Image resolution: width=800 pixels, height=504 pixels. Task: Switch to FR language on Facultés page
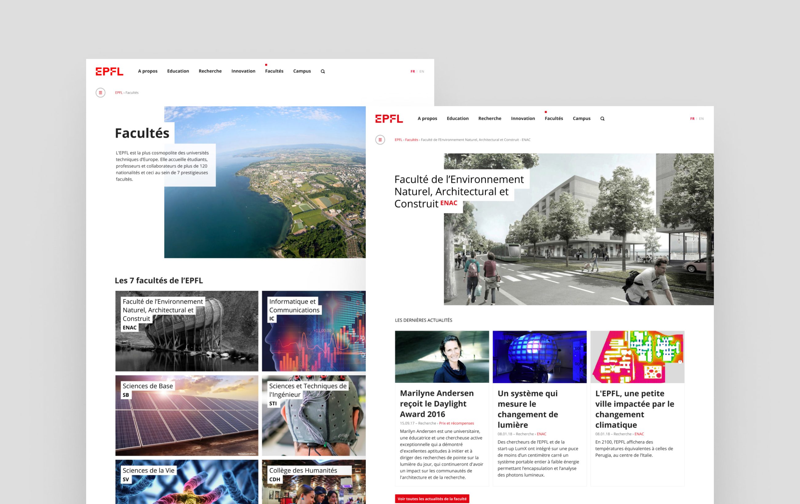(413, 71)
